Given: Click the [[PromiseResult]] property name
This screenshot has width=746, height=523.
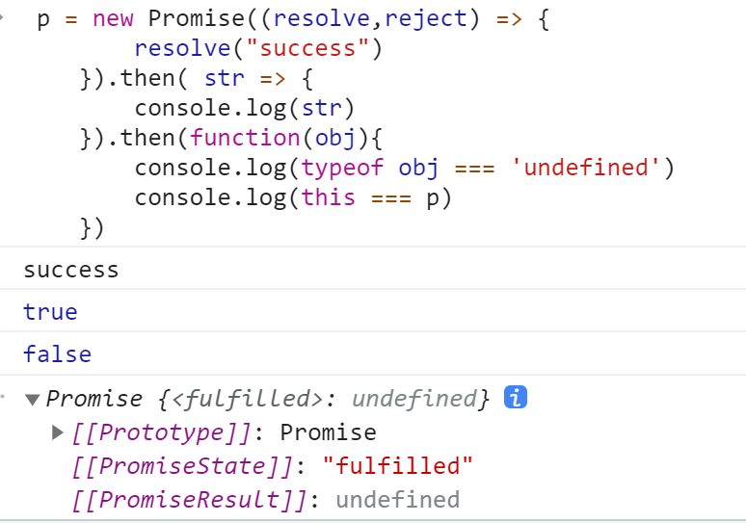Looking at the screenshot, I should [189, 500].
